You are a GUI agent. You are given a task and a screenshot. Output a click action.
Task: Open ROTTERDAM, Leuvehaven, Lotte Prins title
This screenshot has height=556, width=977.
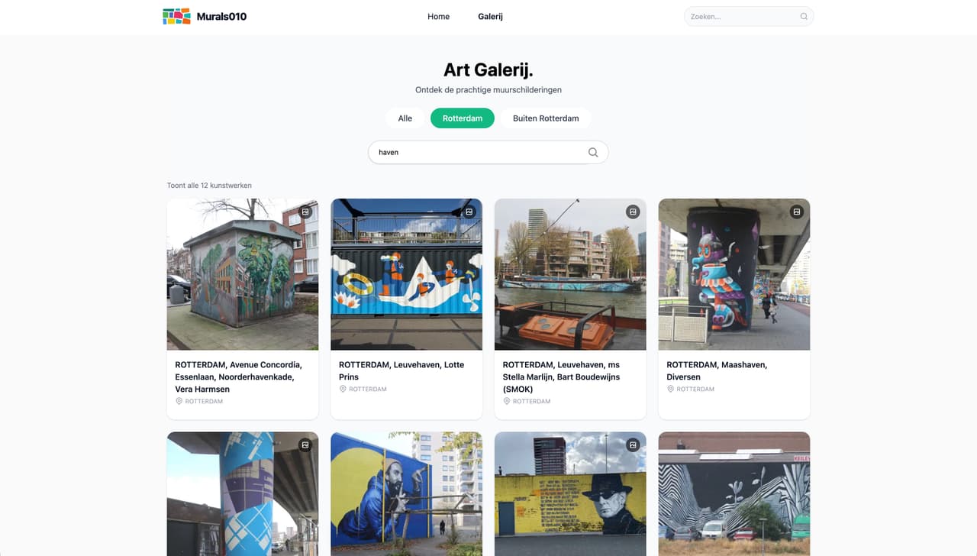click(401, 370)
